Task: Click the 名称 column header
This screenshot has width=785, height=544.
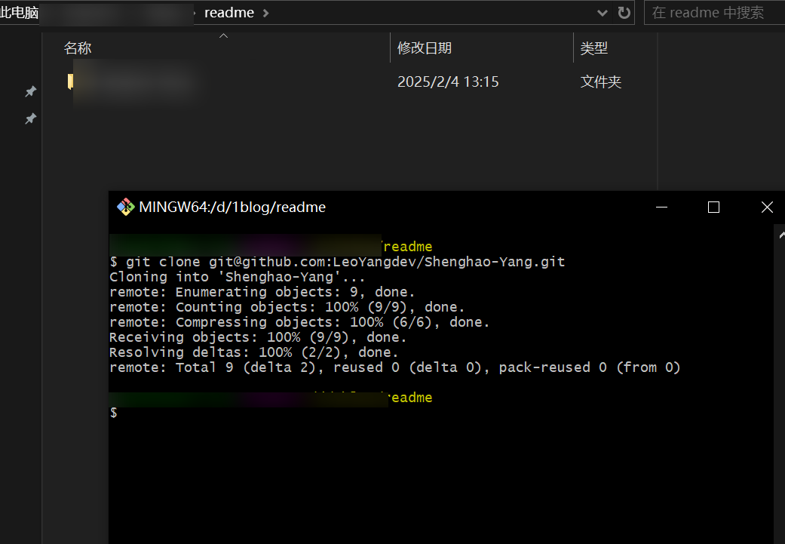Action: [78, 48]
